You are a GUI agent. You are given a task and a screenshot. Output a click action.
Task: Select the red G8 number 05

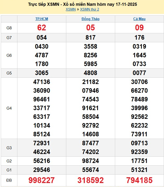pyautogui.click(x=91, y=28)
